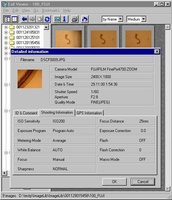
Task: Open the Edit menu
Action: click(15, 10)
